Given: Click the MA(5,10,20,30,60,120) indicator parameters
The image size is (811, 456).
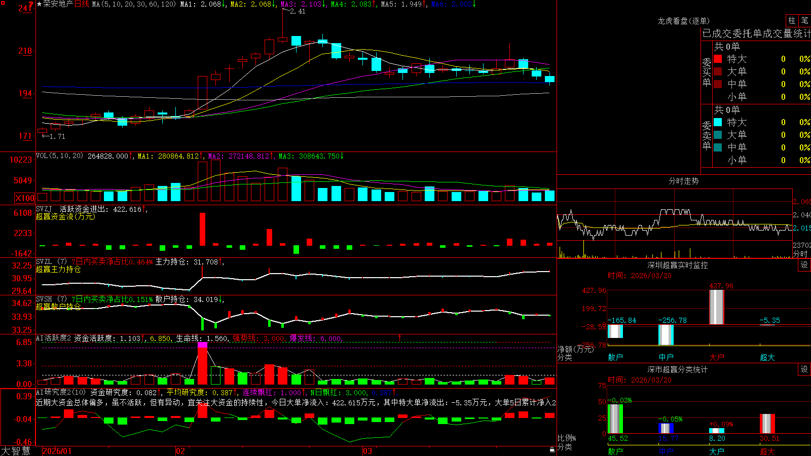Looking at the screenshot, I should coord(134,4).
